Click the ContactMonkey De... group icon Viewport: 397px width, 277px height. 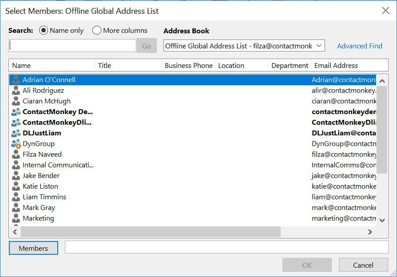[16, 112]
